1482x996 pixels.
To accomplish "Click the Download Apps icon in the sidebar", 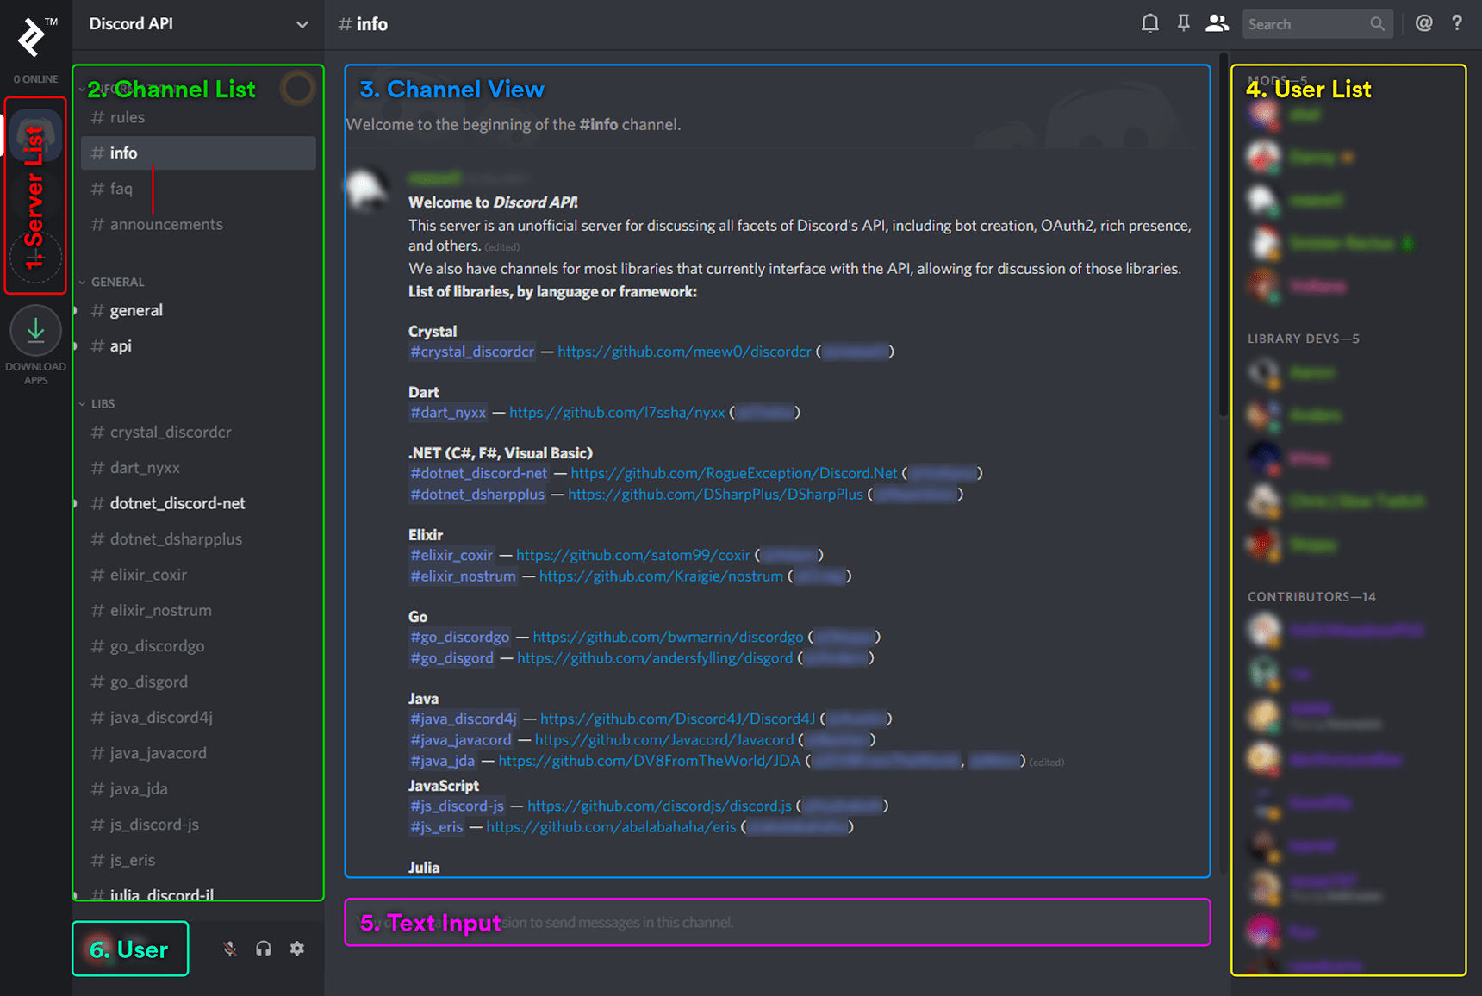I will (35, 330).
